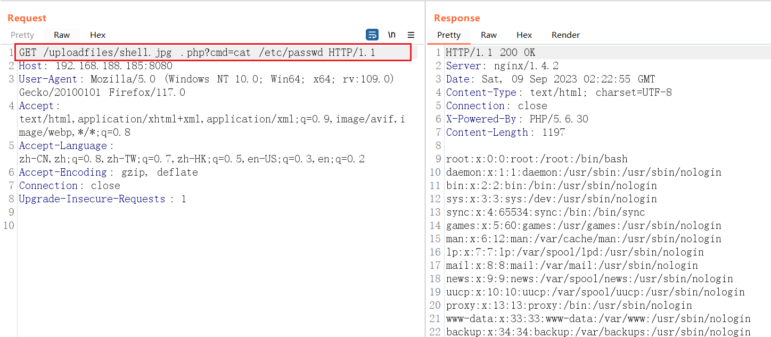Click the User-Agent header name
This screenshot has height=337, width=771.
tap(48, 79)
